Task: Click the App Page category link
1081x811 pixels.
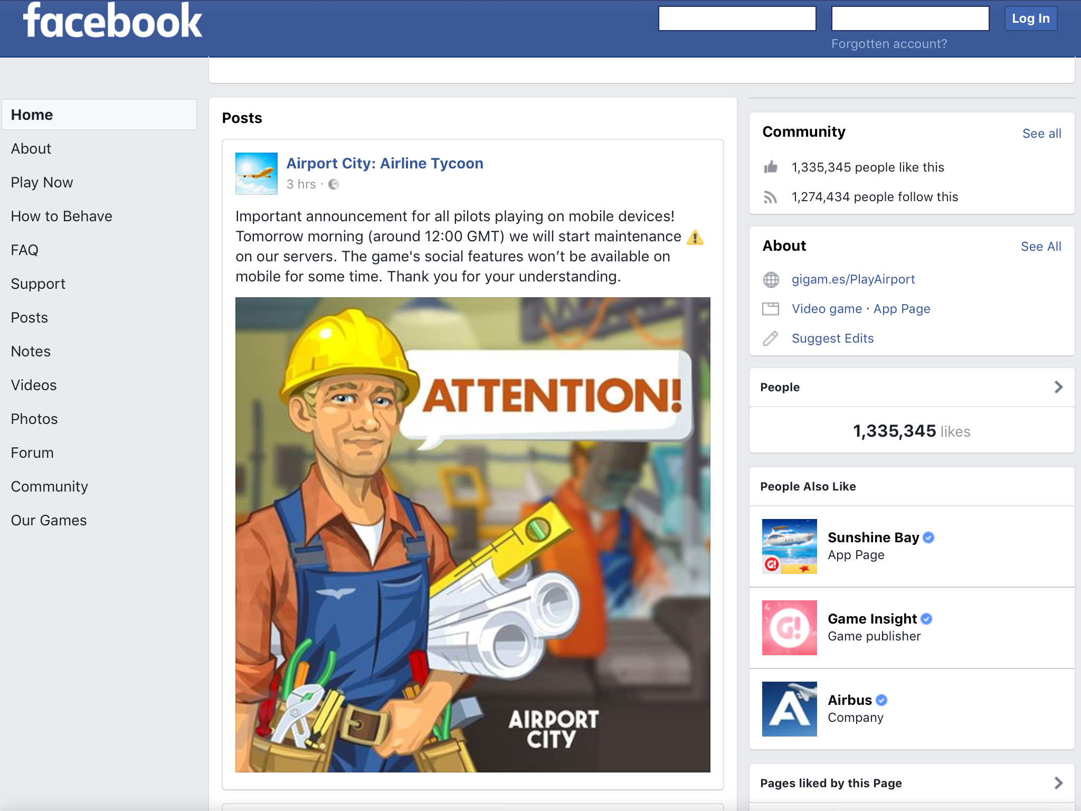Action: pos(902,309)
